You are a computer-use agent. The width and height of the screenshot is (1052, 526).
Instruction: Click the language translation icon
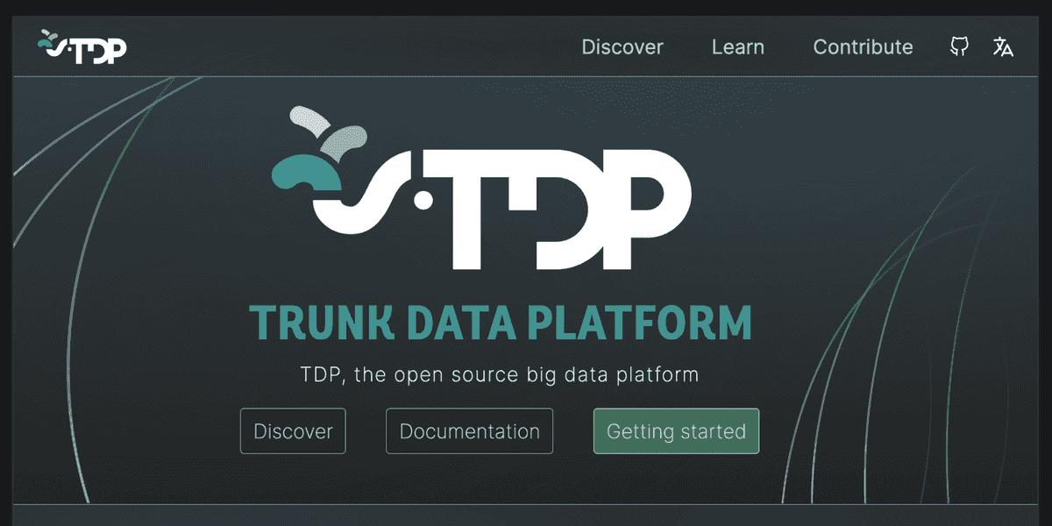pos(1003,46)
